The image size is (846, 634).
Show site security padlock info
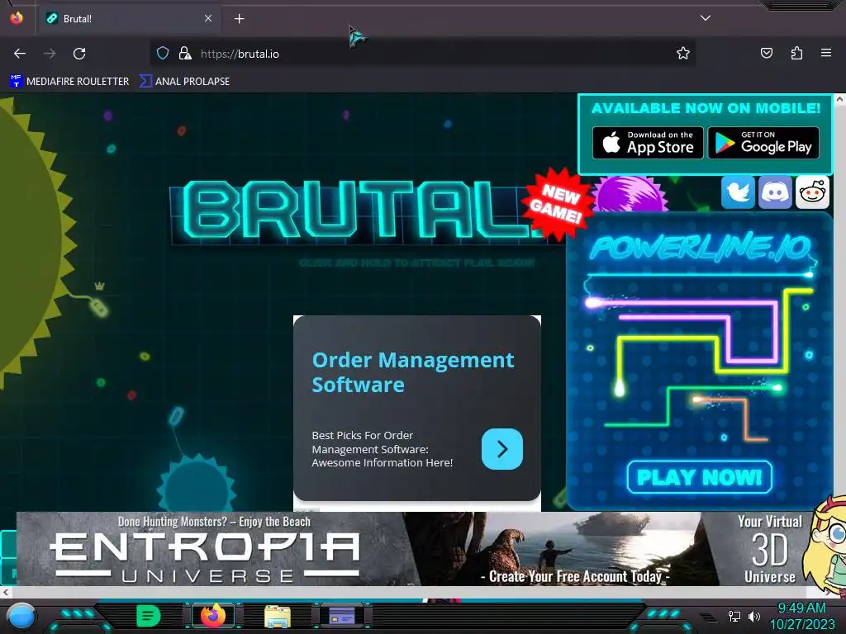(185, 53)
